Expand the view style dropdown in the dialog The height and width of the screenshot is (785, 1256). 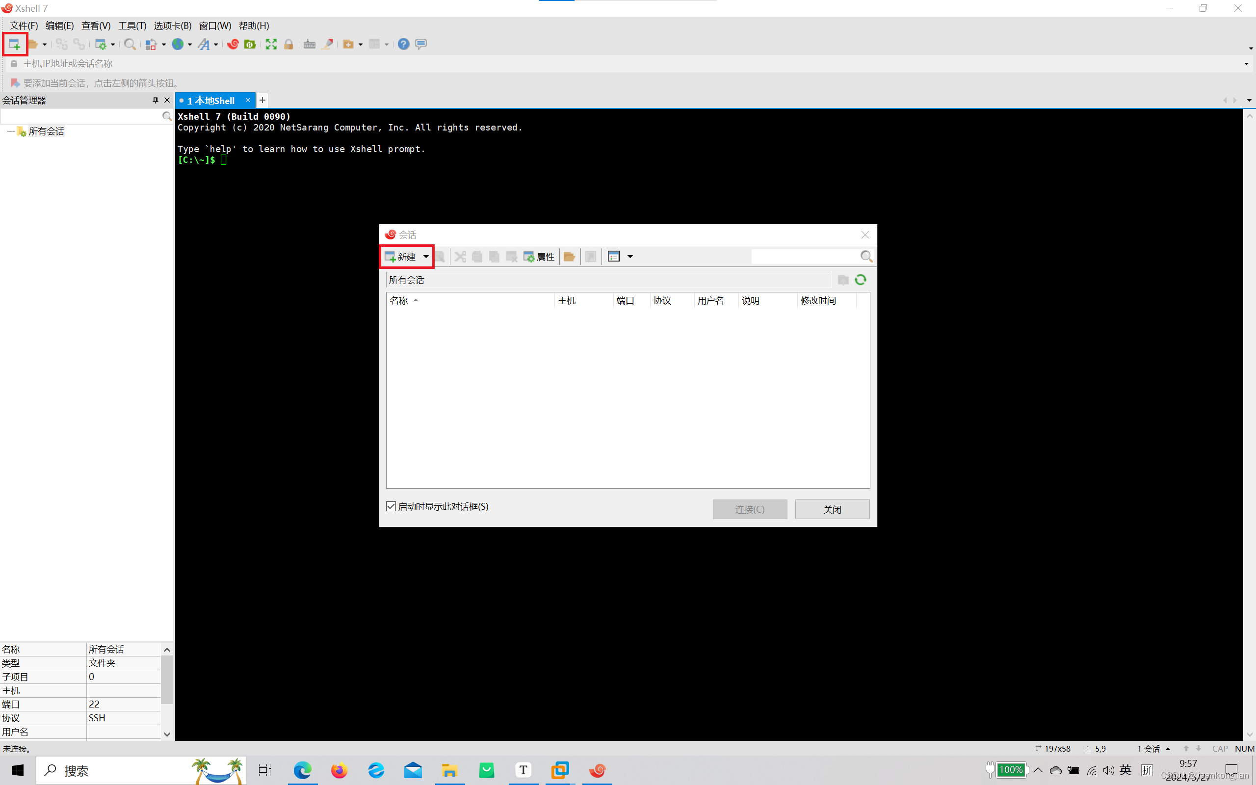coord(630,256)
